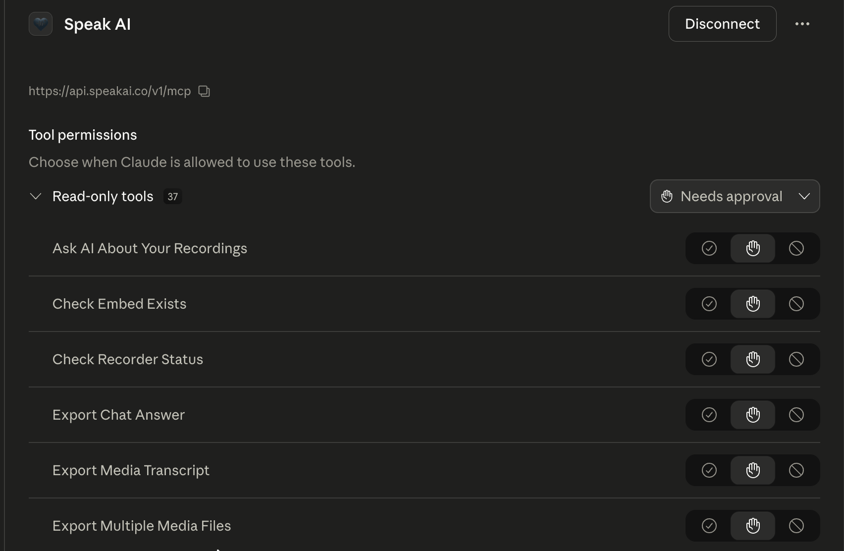Click the dropdown chevron beside Needs approval
Viewport: 844px width, 551px height.
tap(804, 196)
